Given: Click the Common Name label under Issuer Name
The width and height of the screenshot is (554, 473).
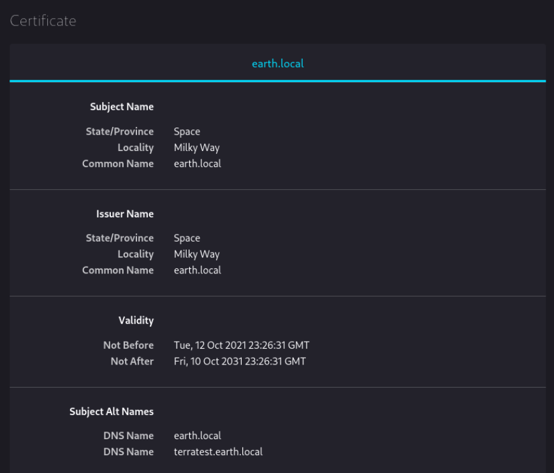Looking at the screenshot, I should [118, 270].
